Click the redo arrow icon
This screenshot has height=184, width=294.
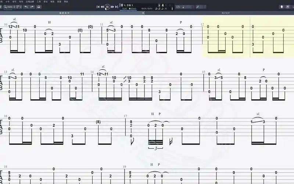[32, 7]
